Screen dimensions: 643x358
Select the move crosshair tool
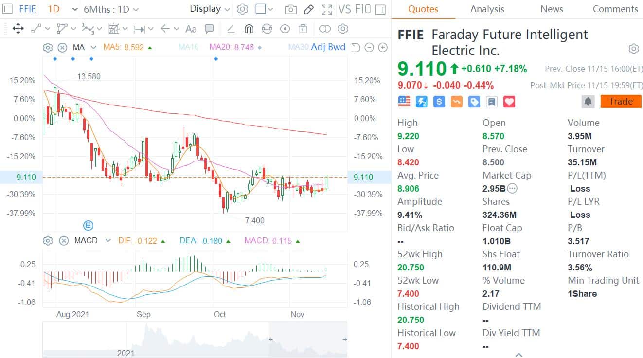18,29
